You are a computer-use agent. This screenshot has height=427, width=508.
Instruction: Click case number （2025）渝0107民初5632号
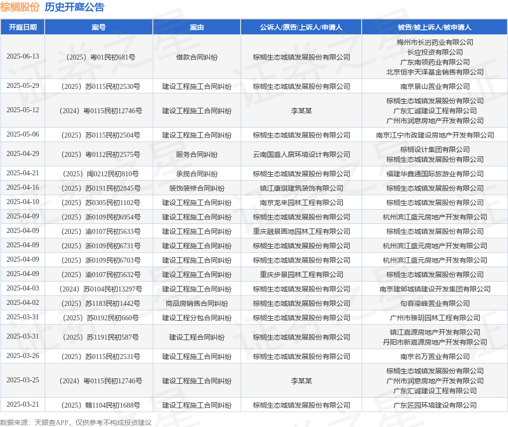[x=99, y=275]
